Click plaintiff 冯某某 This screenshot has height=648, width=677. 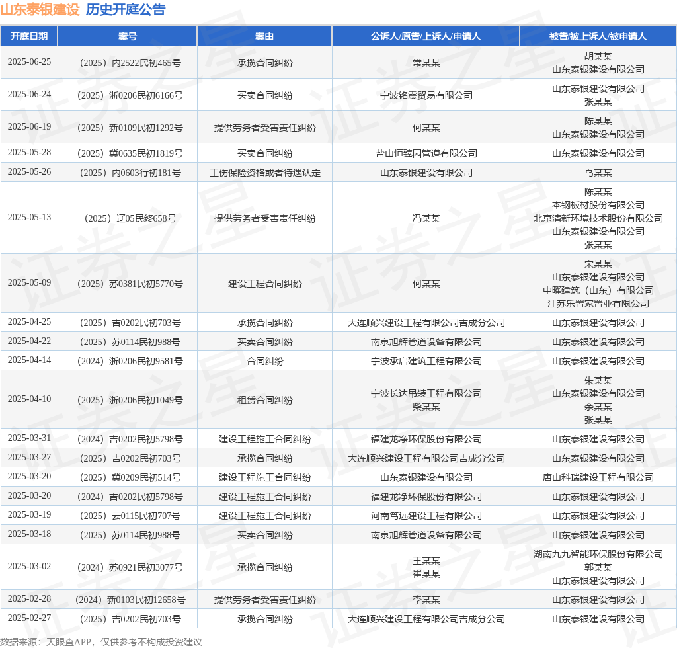426,218
